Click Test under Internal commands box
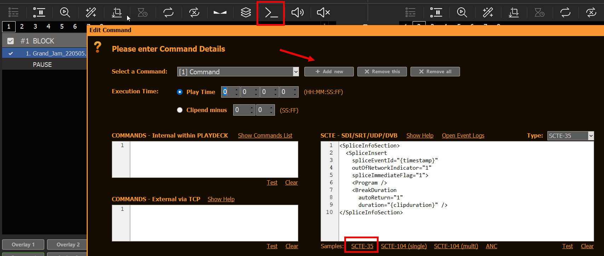Viewport: 604px width, 256px height. point(272,183)
